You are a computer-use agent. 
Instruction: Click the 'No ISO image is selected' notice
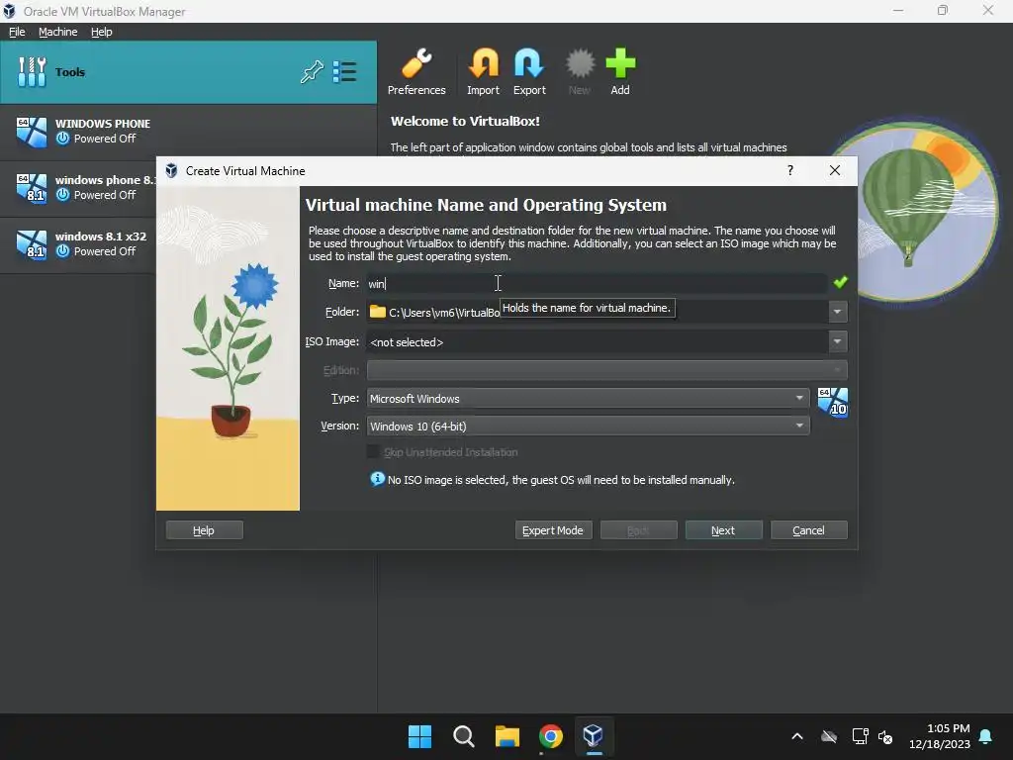coord(561,480)
